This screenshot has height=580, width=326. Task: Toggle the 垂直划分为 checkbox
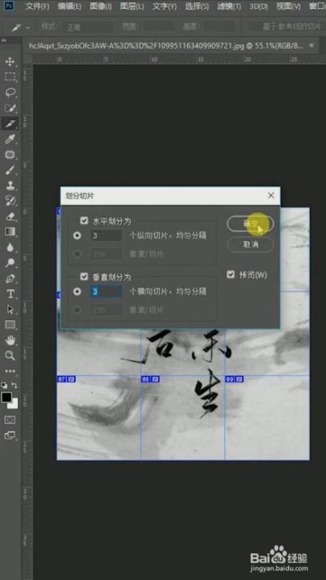[84, 277]
